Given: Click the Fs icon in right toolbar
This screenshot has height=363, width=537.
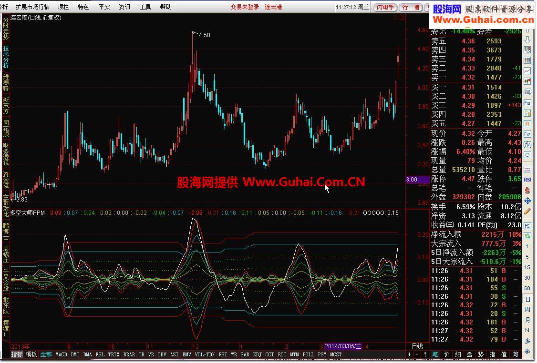Looking at the screenshot, I should (527, 225).
